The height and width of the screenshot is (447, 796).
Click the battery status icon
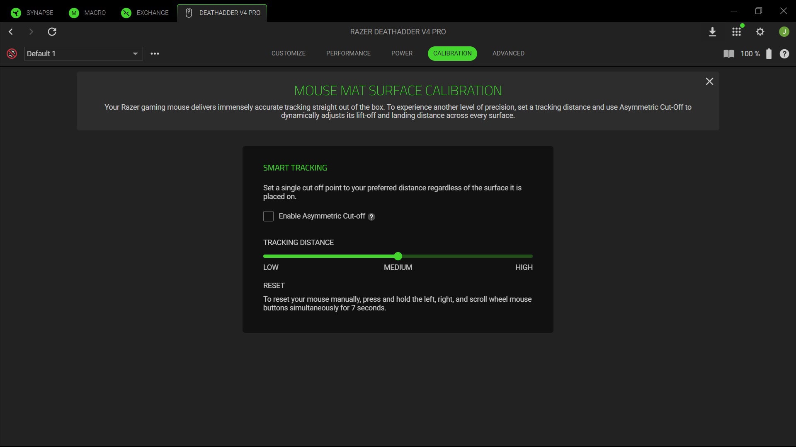[769, 54]
